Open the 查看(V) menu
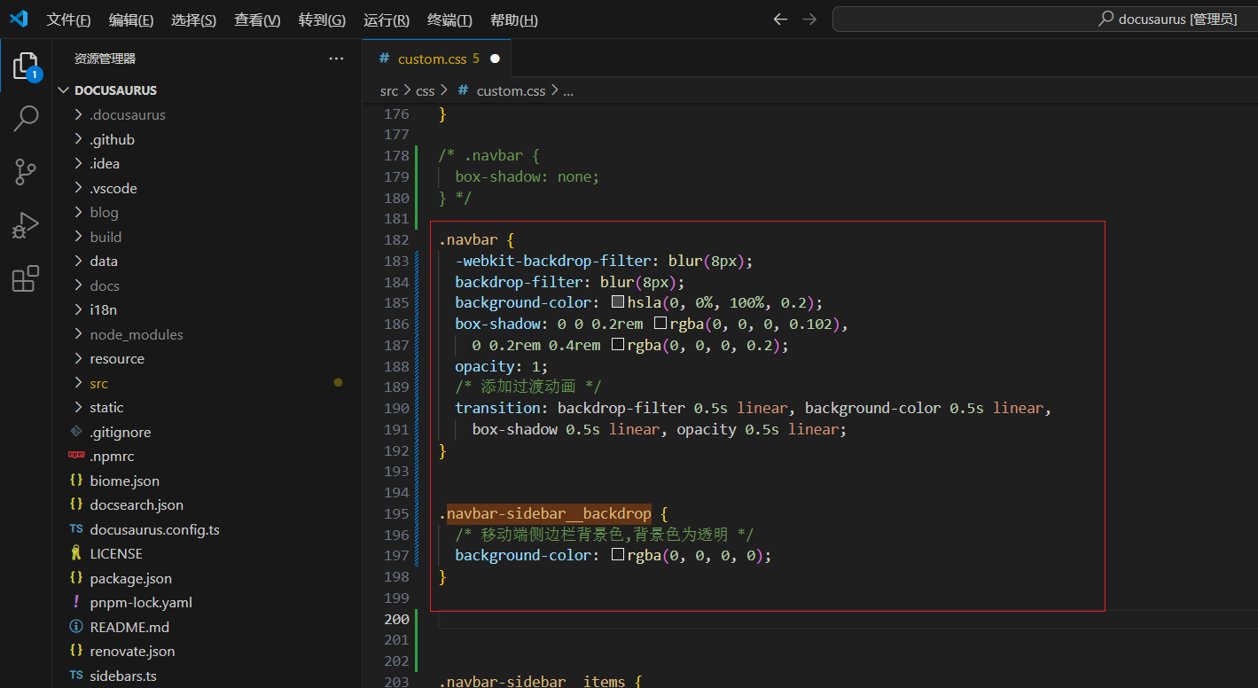The image size is (1258, 688). tap(257, 20)
